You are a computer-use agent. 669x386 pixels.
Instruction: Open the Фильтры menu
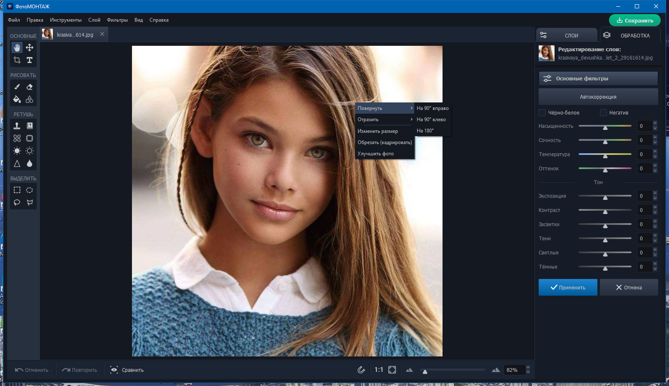[x=117, y=20]
